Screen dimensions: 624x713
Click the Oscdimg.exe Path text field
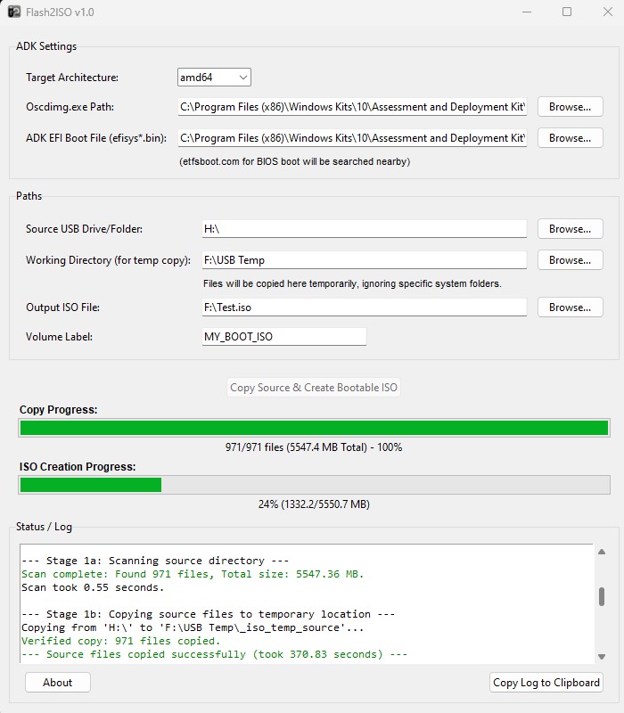[x=352, y=107]
